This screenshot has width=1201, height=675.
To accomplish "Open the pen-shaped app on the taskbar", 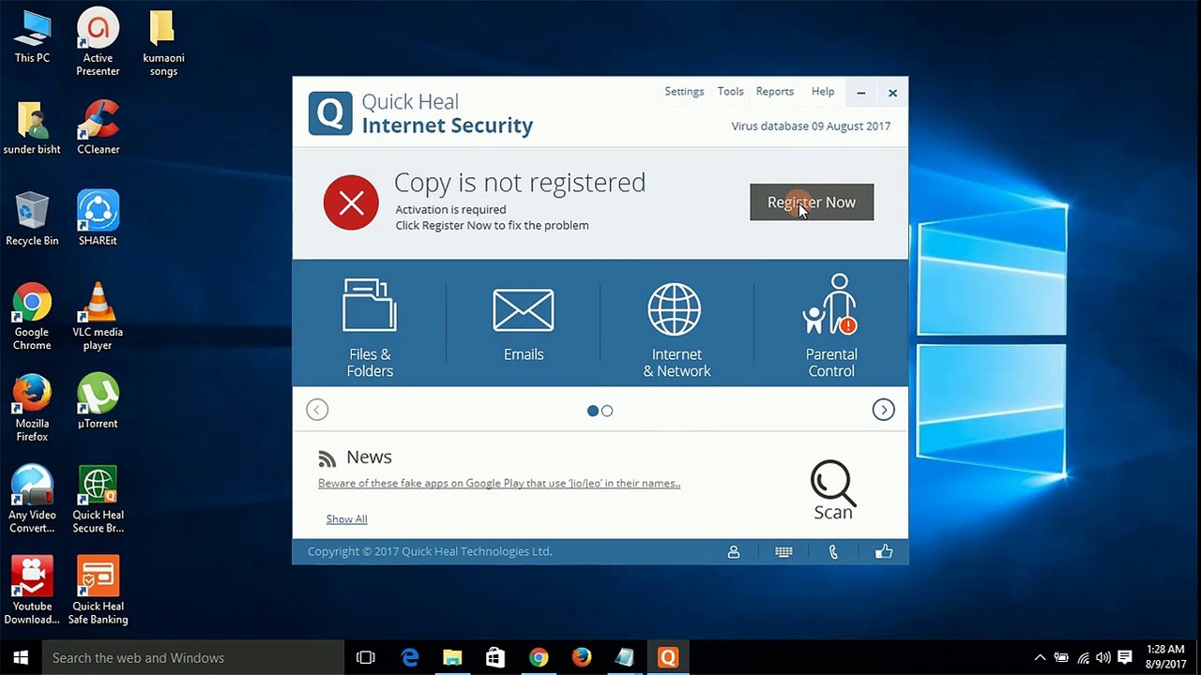I will click(x=625, y=658).
